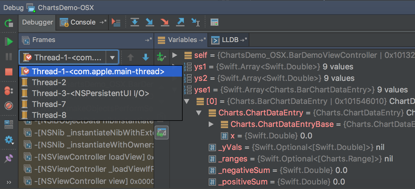Stop debugging with red square icon
This screenshot has height=189, width=415.
coord(9,72)
